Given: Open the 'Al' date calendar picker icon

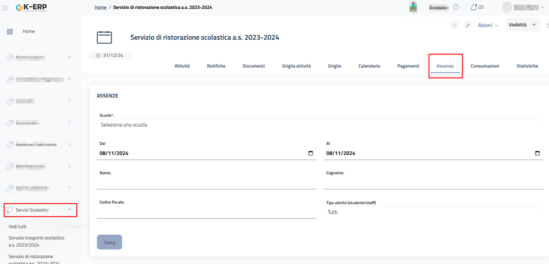Looking at the screenshot, I should click(x=537, y=154).
